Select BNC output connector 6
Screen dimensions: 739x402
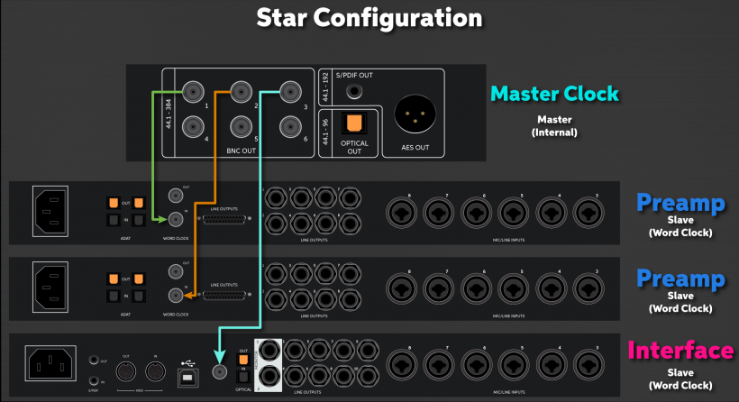(290, 127)
